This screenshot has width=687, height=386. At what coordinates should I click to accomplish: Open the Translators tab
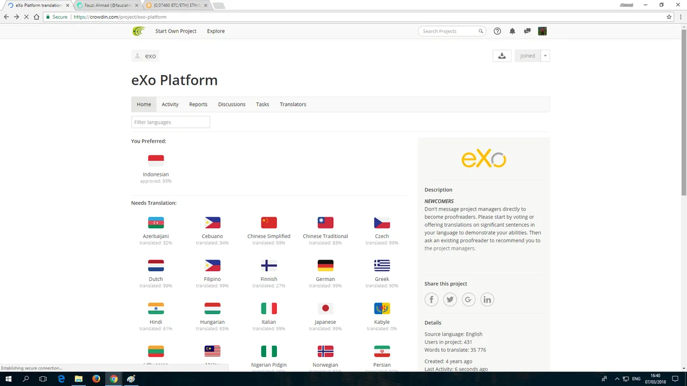(x=293, y=104)
